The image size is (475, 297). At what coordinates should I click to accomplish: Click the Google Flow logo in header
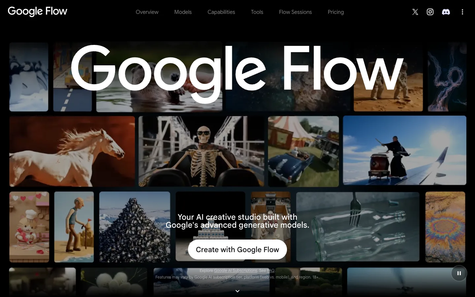click(37, 12)
